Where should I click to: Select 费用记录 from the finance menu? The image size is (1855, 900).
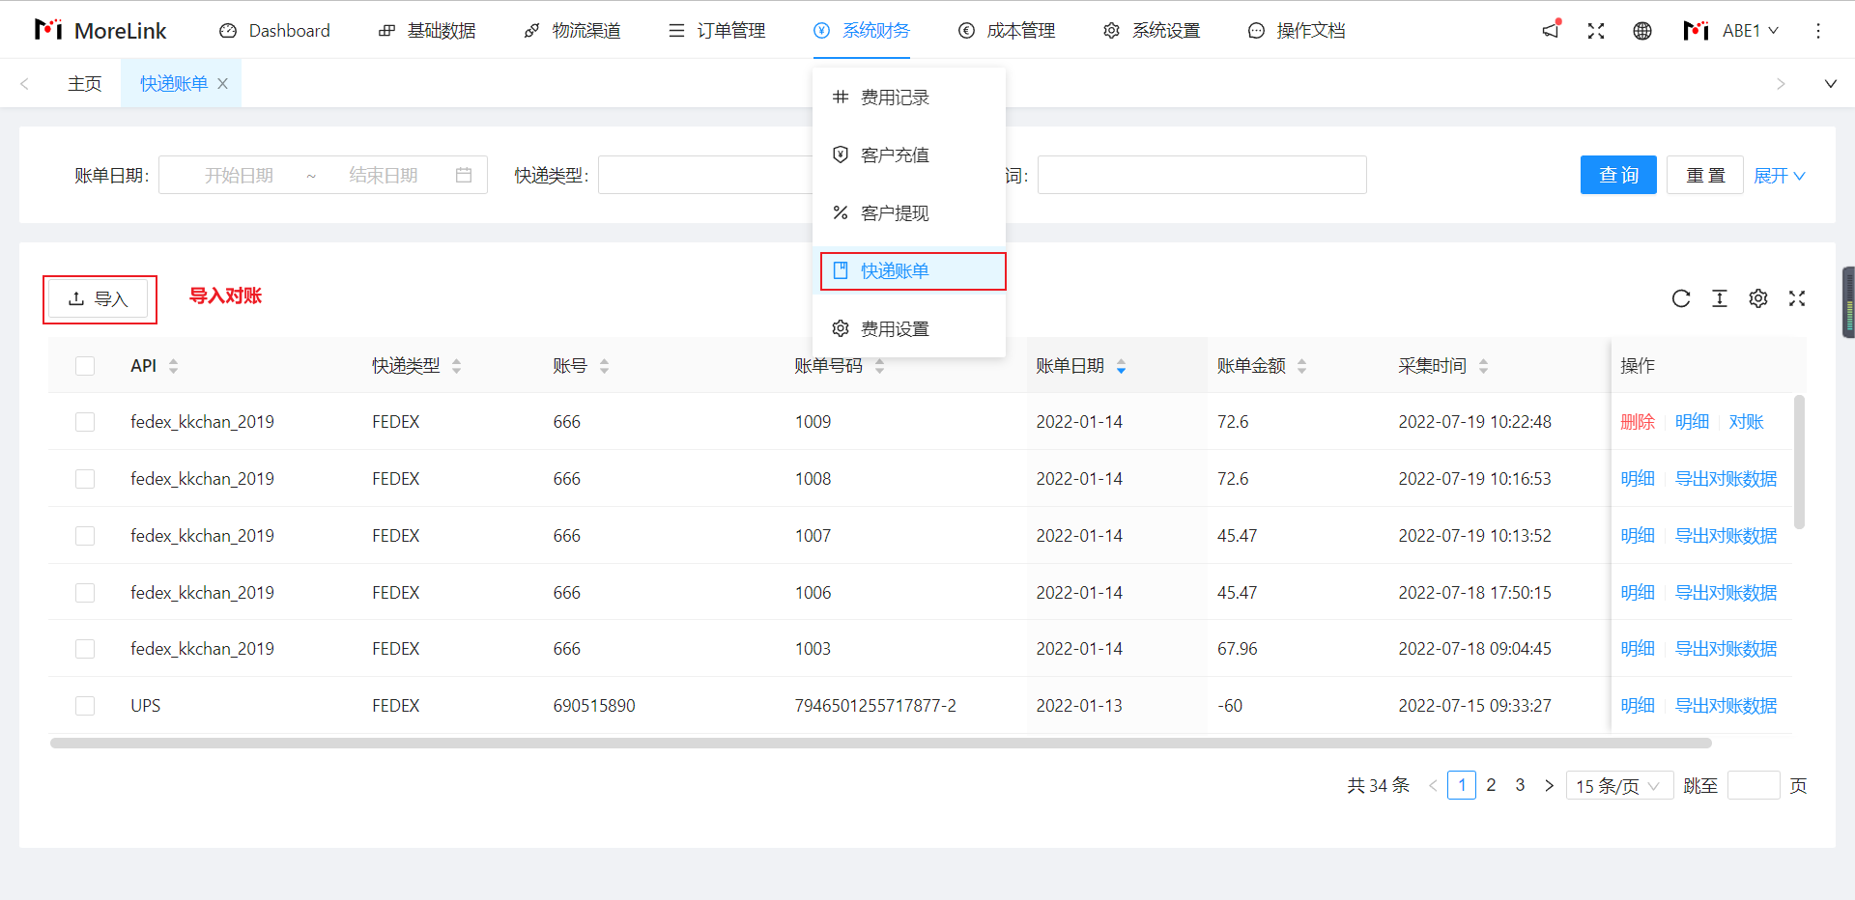895,98
